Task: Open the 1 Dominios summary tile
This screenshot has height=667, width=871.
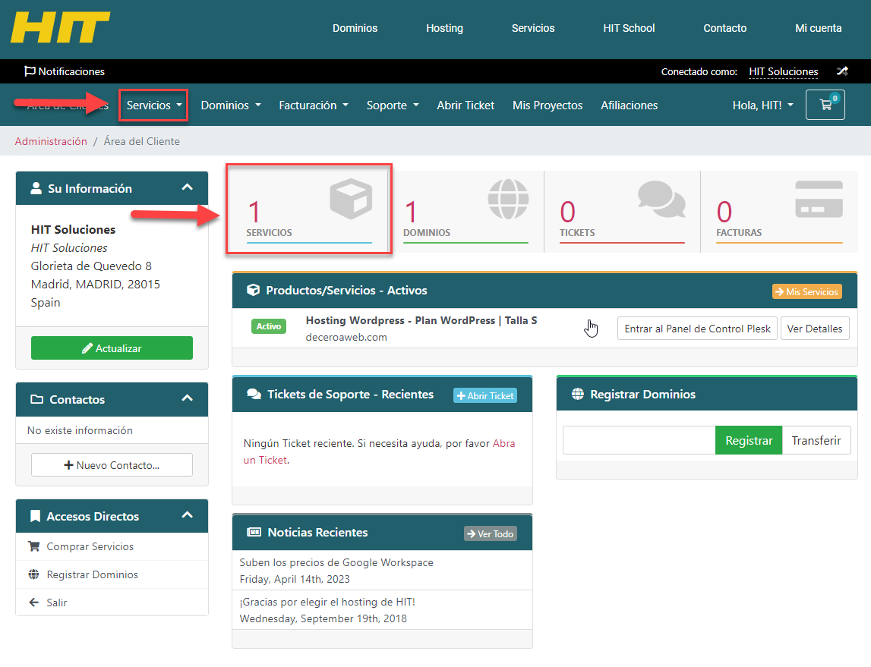Action: 465,211
